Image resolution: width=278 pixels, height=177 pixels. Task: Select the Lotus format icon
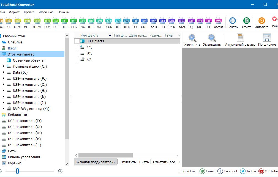(x=153, y=23)
